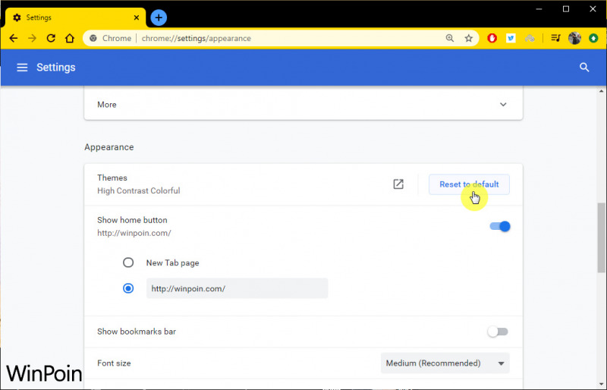This screenshot has height=390, width=607.
Task: Bookmark this page with the star icon
Action: 469,38
